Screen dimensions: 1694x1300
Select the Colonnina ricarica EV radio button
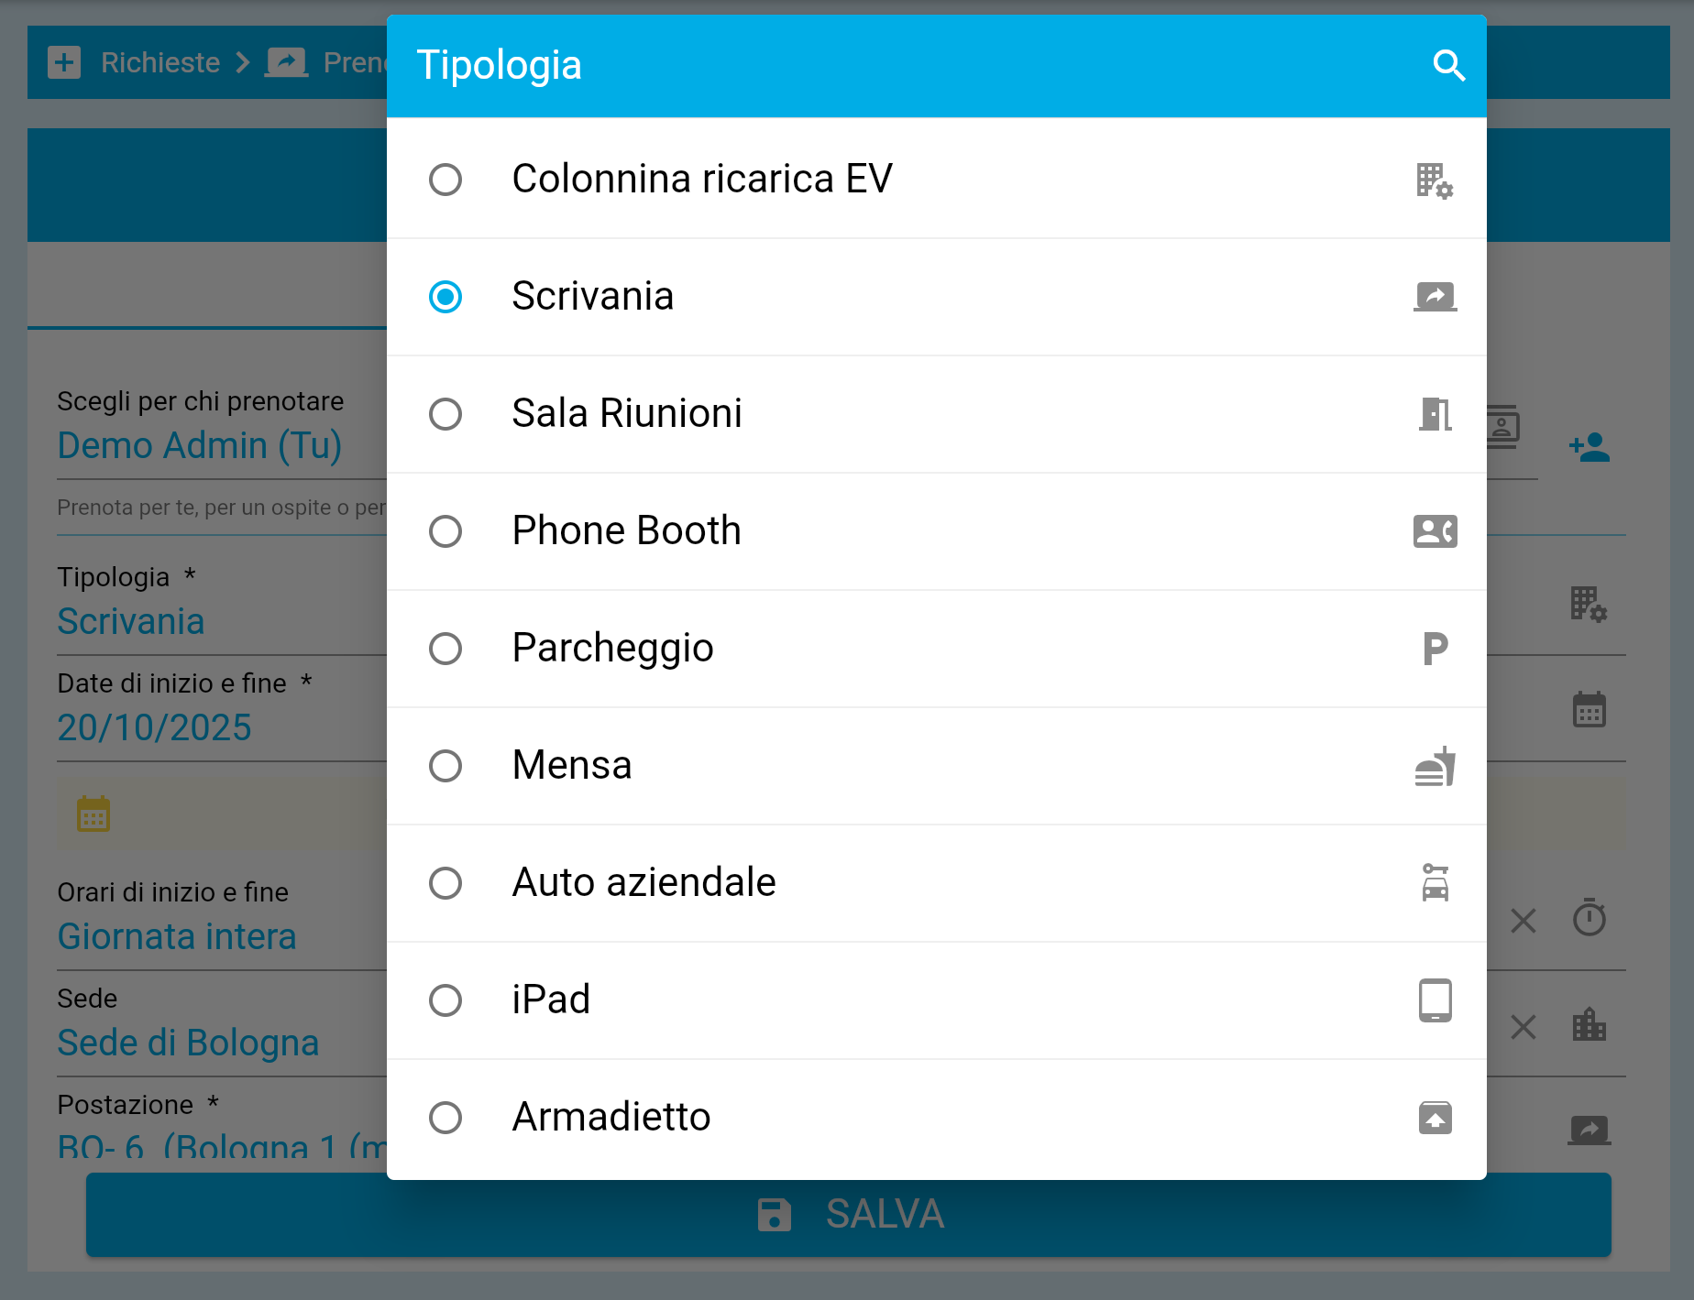tap(445, 180)
